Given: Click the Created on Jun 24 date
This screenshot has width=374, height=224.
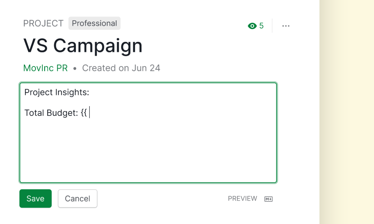Looking at the screenshot, I should 121,68.
